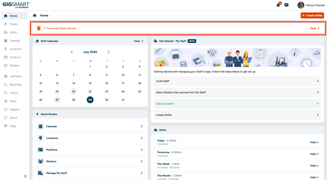Click the Job Posts sidebar icon
327x180 pixels.
(x=6, y=76)
